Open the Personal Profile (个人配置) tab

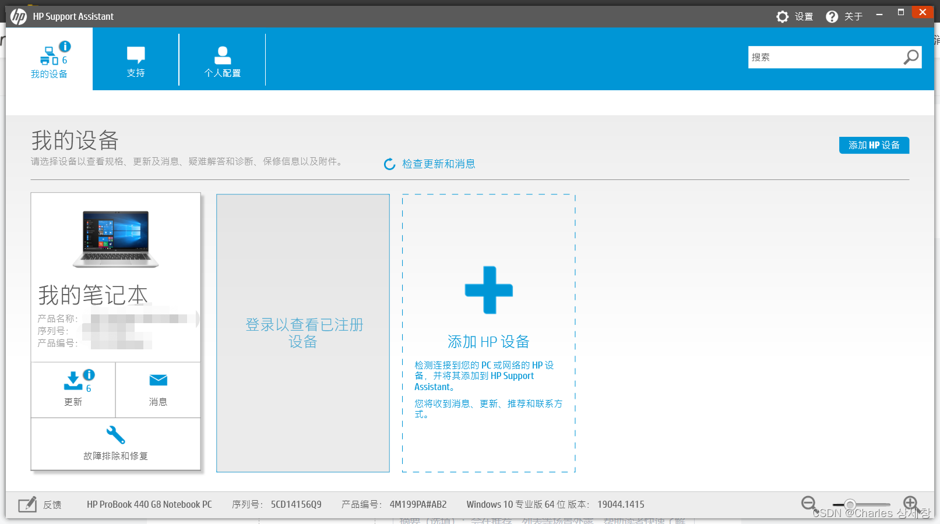pyautogui.click(x=222, y=62)
